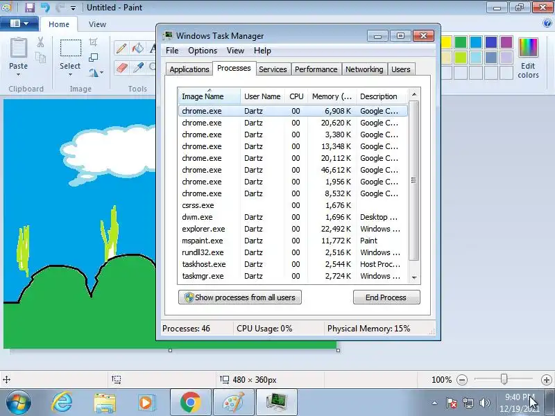Select the Home ribbon tab in Paint
The image size is (555, 416).
(x=59, y=24)
